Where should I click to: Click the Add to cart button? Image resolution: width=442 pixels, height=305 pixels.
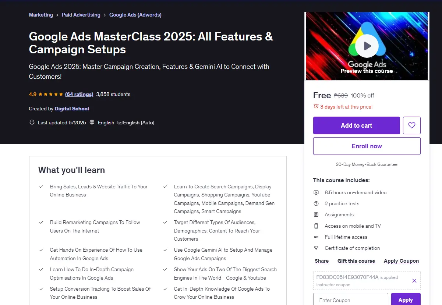tap(356, 125)
